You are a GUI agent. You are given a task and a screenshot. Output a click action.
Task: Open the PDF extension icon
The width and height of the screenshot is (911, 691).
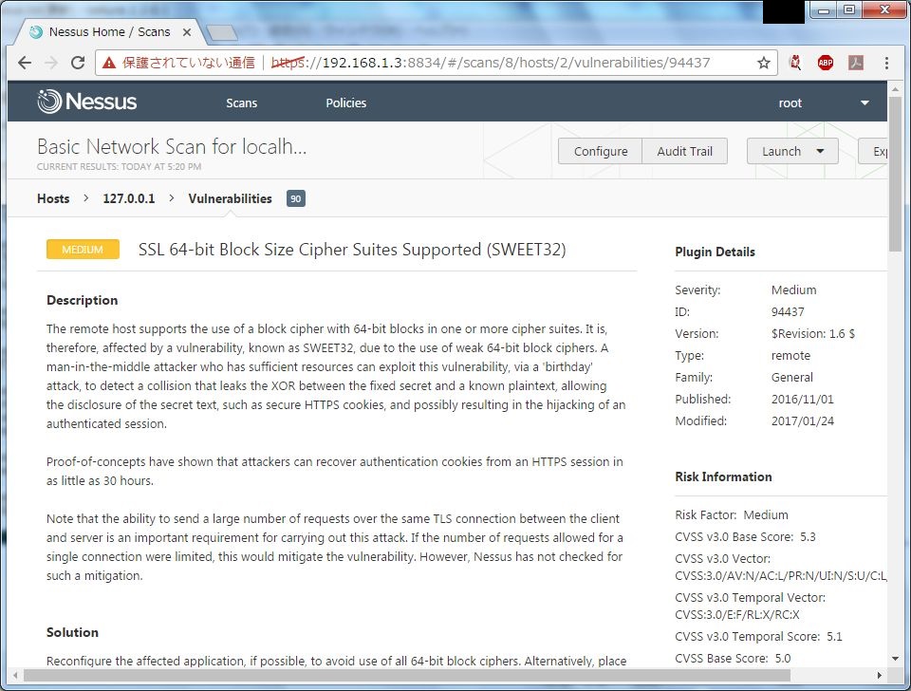[x=855, y=63]
